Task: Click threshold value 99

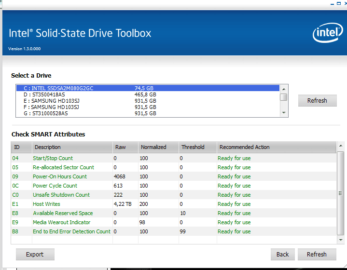Action: coord(183,231)
